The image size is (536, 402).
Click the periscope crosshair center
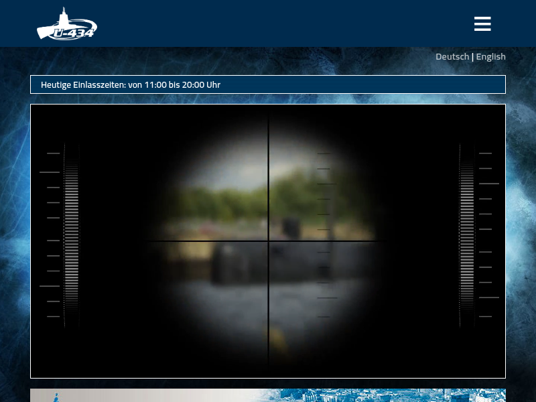point(269,241)
